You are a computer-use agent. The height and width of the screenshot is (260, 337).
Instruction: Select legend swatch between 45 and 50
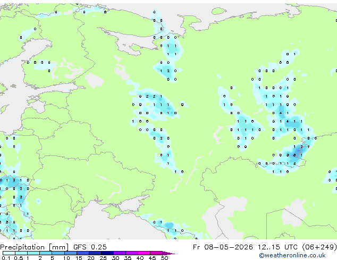coord(156,253)
